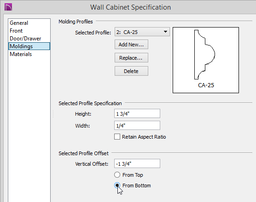
Task: Open the General panel
Action: click(x=19, y=23)
